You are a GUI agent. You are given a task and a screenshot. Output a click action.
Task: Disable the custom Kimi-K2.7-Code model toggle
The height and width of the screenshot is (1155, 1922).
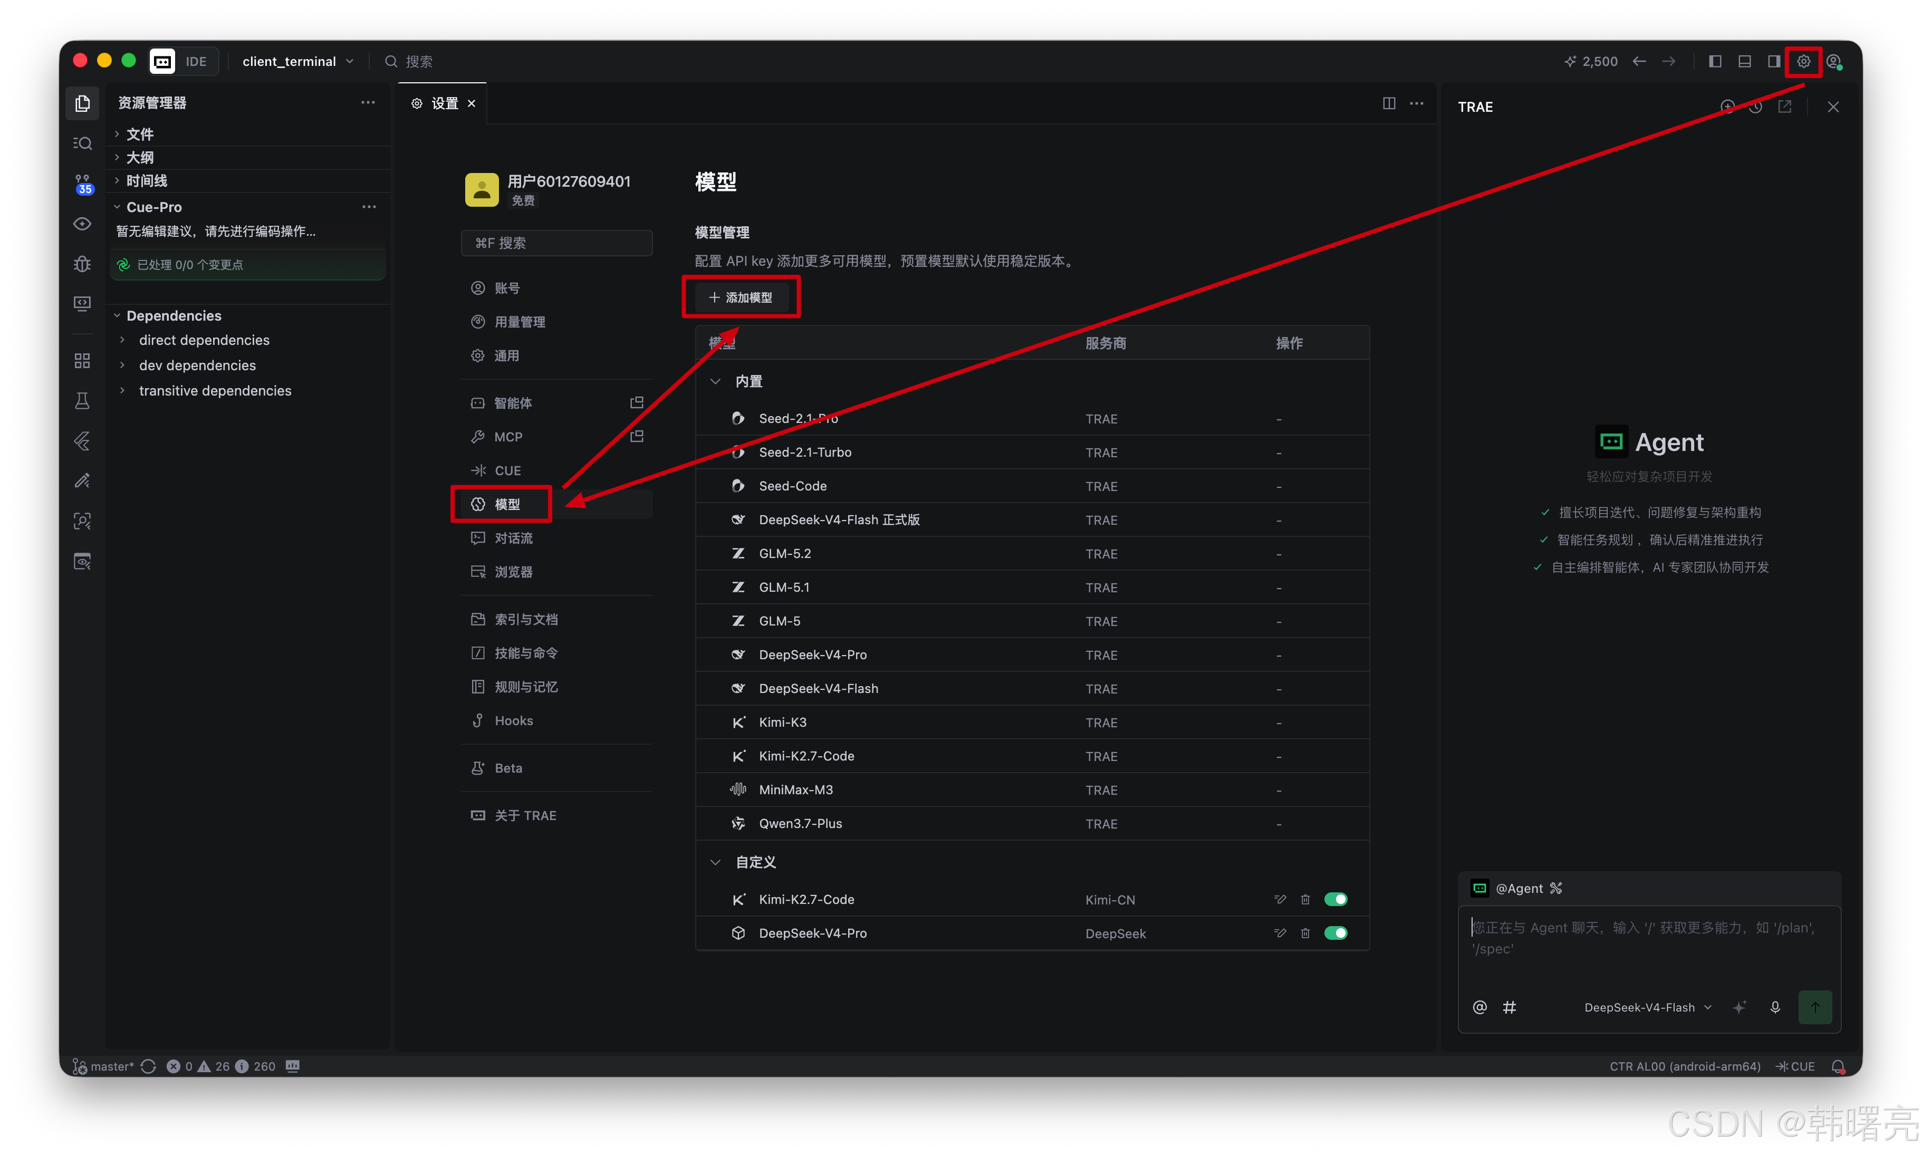(1335, 899)
